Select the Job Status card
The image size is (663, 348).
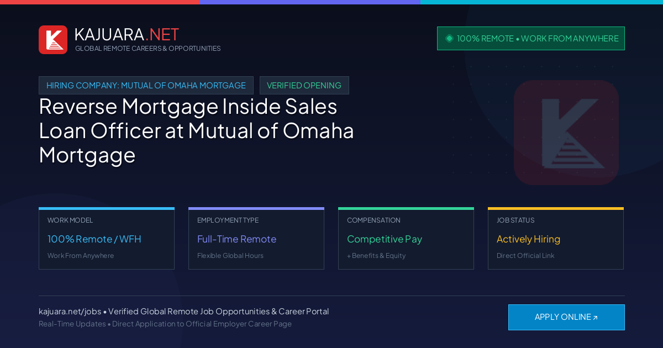click(556, 239)
